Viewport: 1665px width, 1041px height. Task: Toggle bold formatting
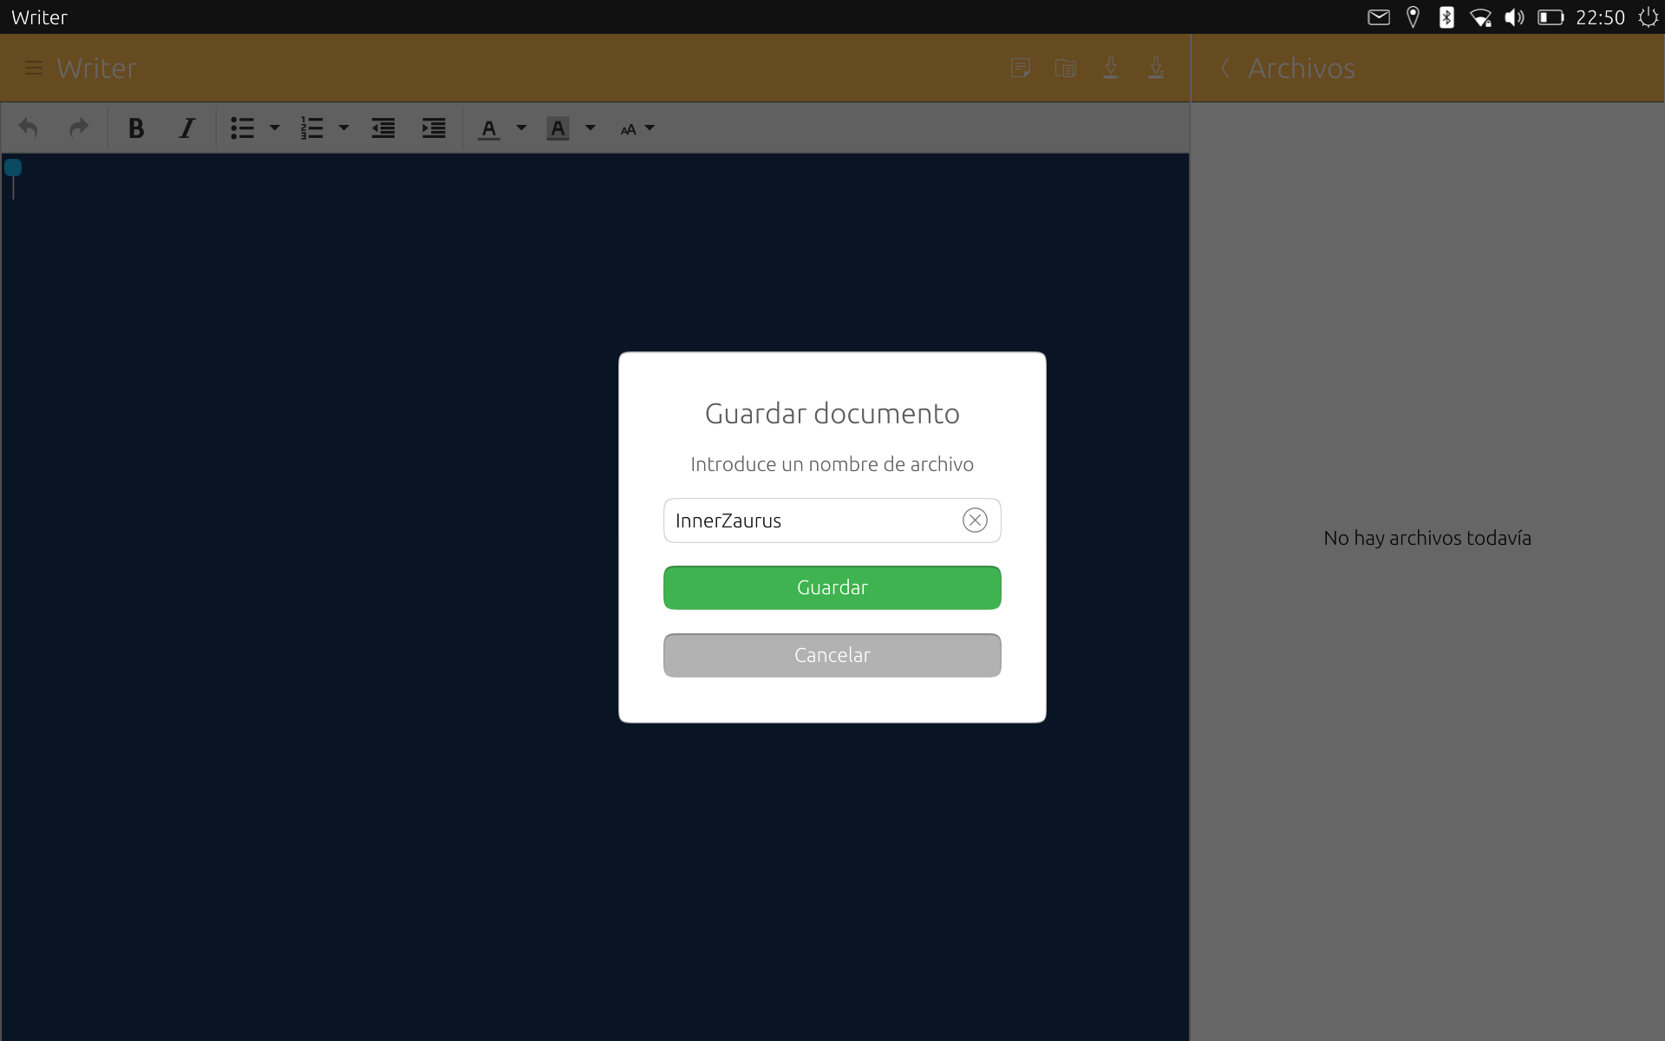coord(136,128)
